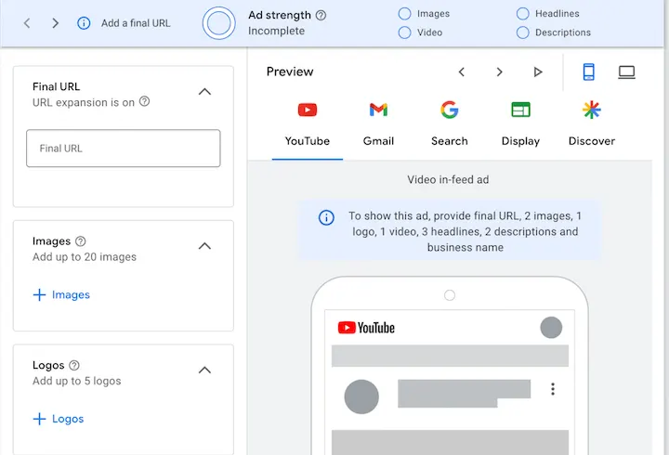Collapse the Final URL section
Screen dimensions: 669x455
204,92
